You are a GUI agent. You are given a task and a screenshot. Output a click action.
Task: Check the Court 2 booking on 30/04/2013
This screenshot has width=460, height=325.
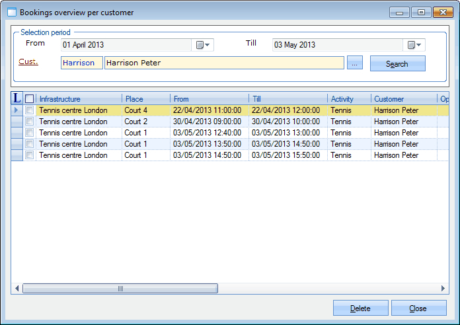point(29,122)
